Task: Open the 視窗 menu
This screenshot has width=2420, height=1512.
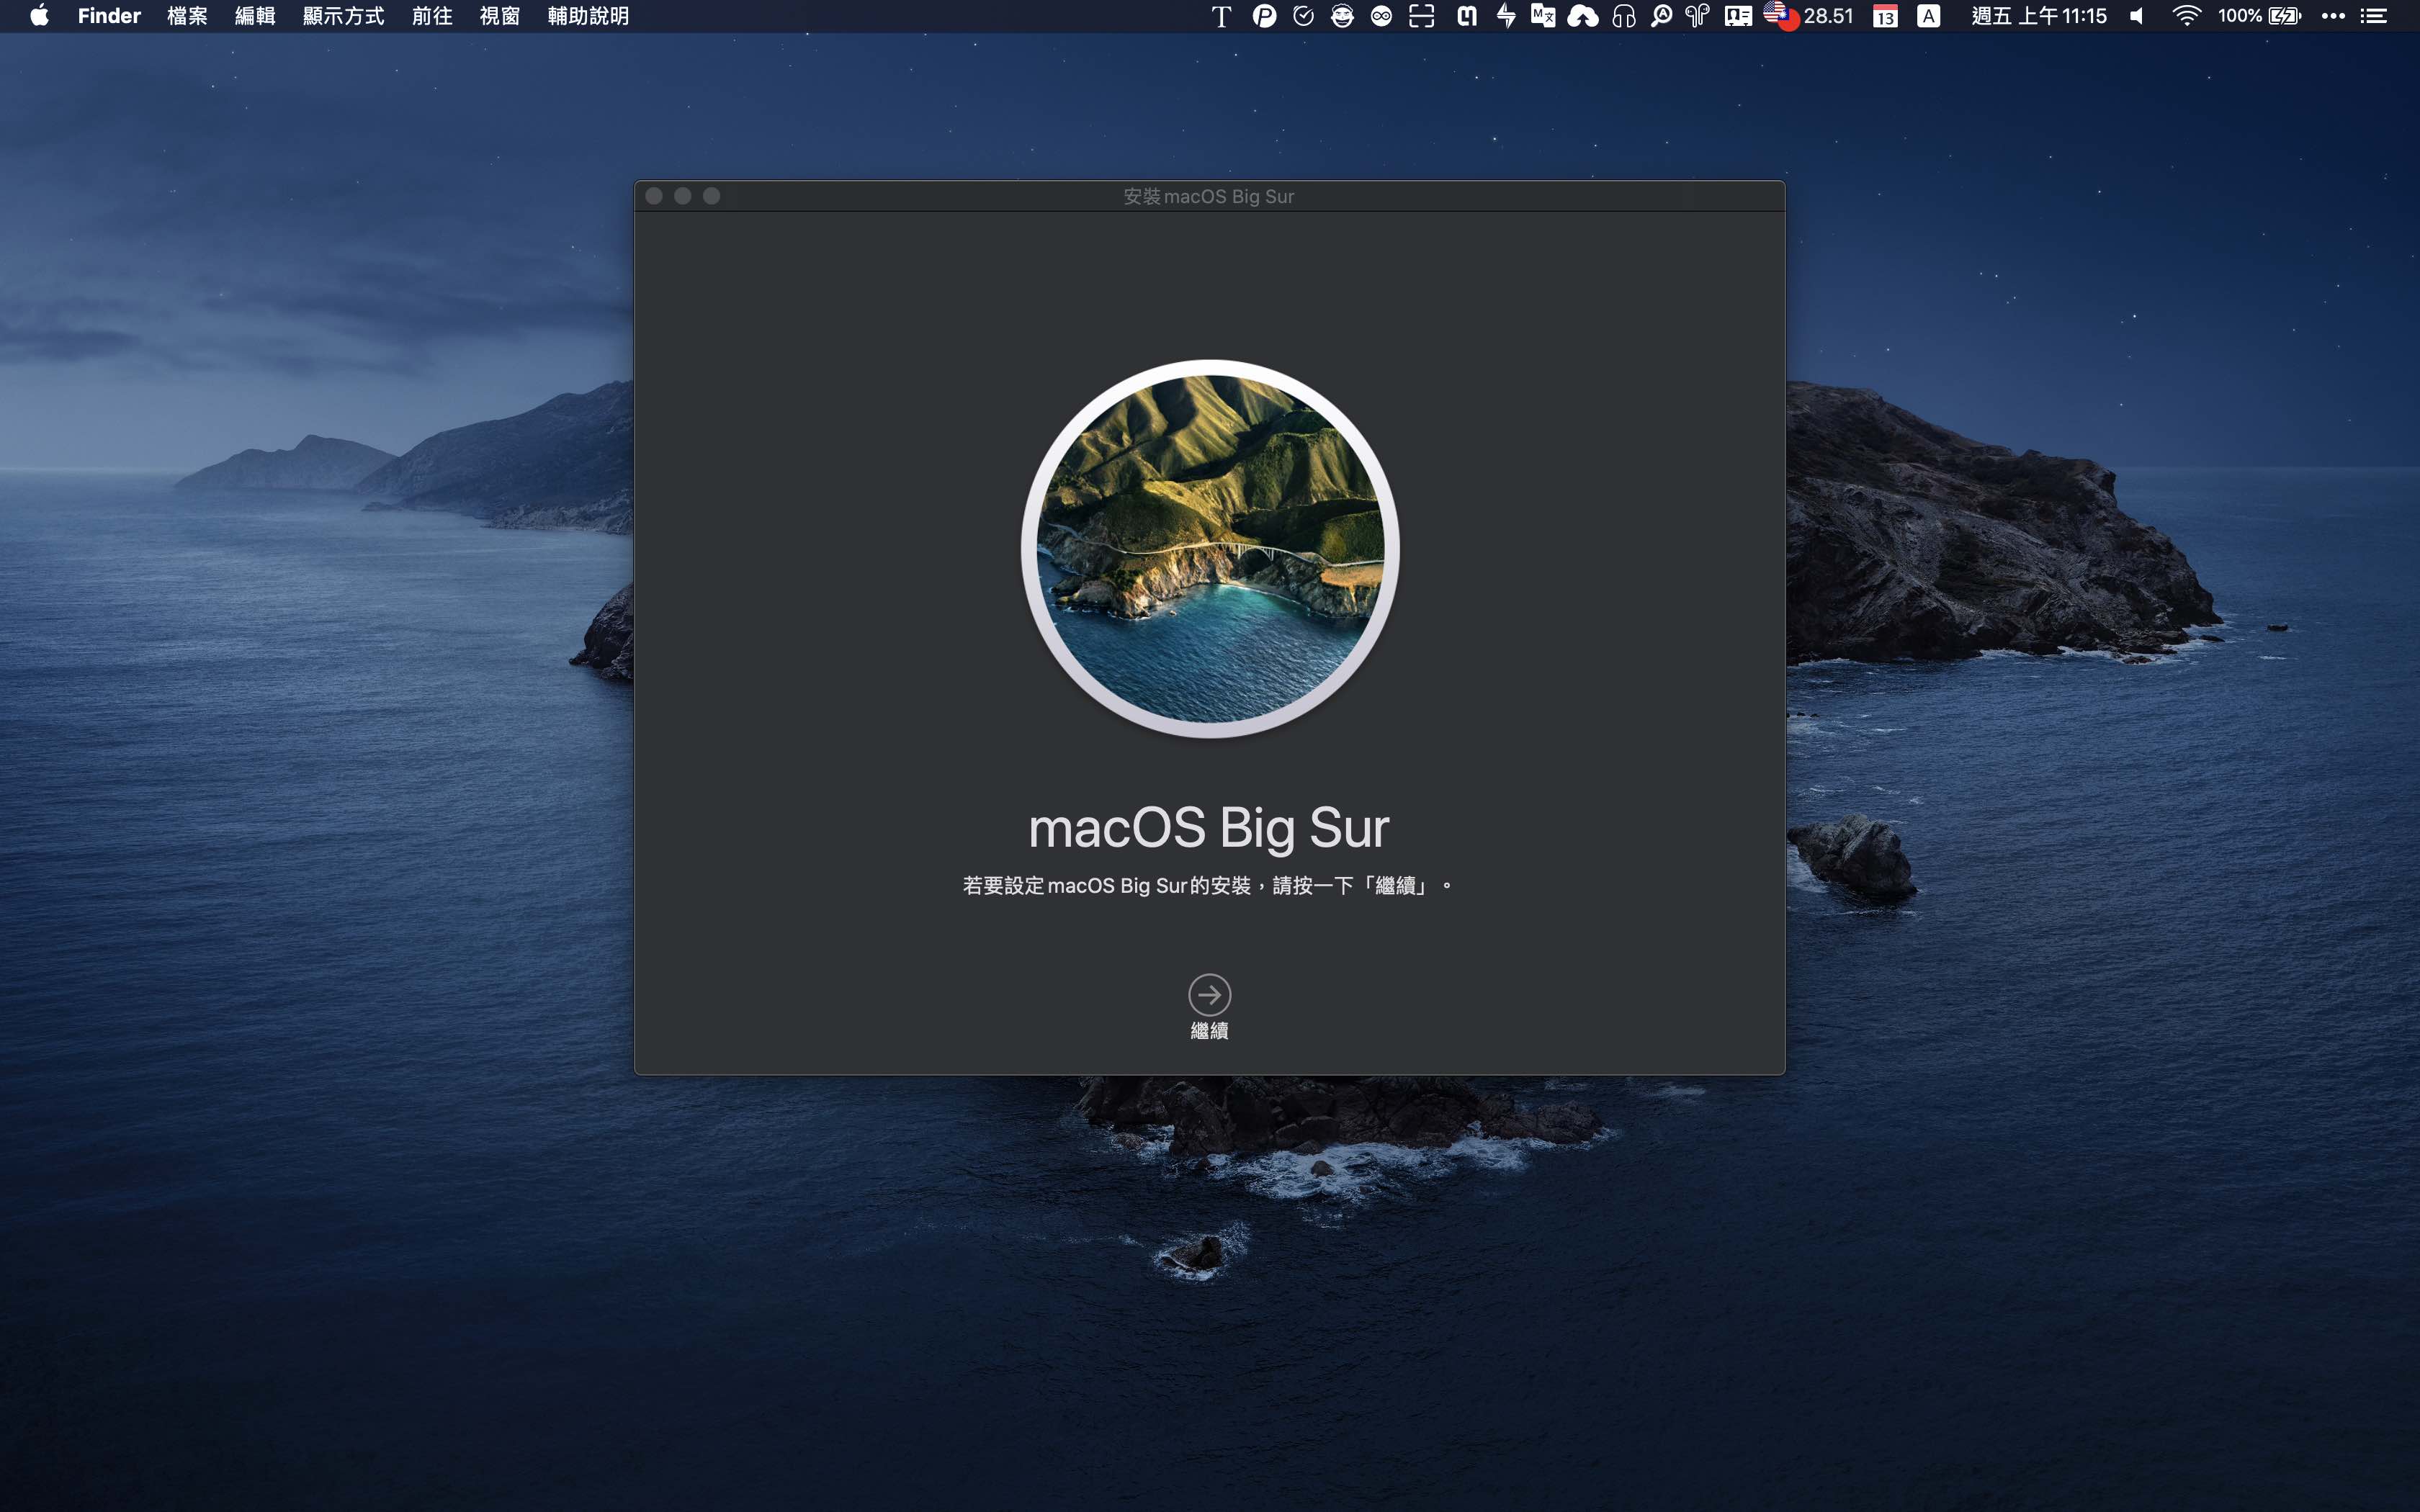Action: (x=500, y=16)
